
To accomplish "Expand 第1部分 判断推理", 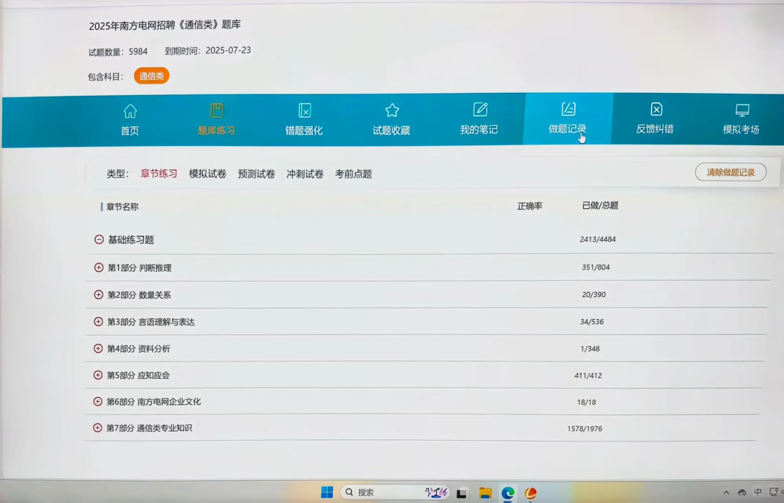I will pos(99,267).
